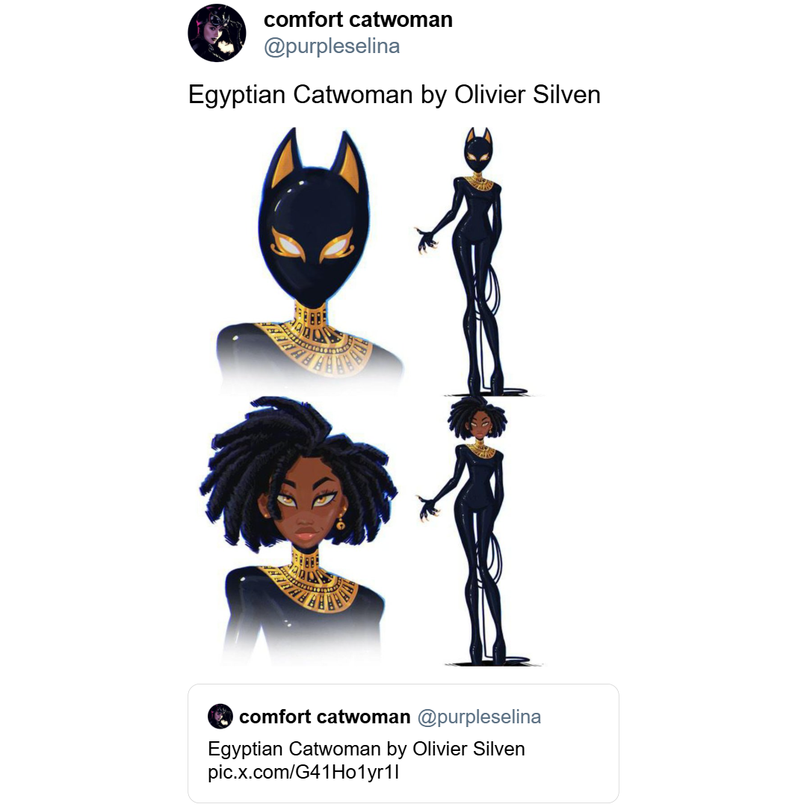The height and width of the screenshot is (807, 807).
Task: Click comfort catwoman name in quoted tweet
Action: 325,717
